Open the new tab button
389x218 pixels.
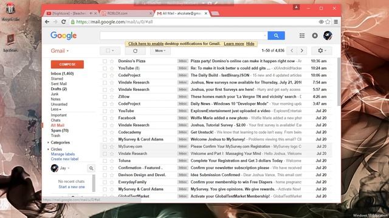(x=215, y=13)
